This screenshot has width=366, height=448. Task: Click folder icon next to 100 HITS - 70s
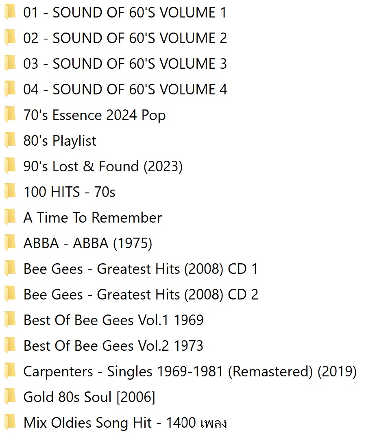tap(10, 192)
